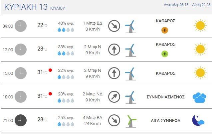Click the orange mosquito icon at 09:00
This screenshot has height=134, width=212.
coord(165,30)
